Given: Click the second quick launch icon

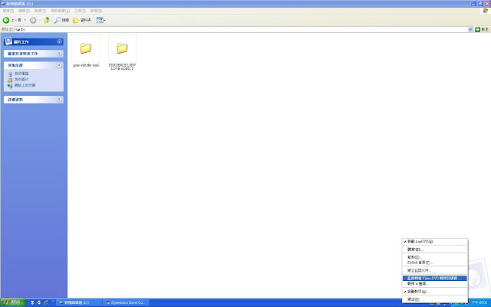Looking at the screenshot, I should pyautogui.click(x=39, y=302).
